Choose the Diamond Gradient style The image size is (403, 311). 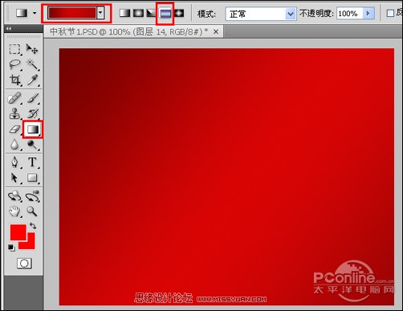[x=179, y=13]
